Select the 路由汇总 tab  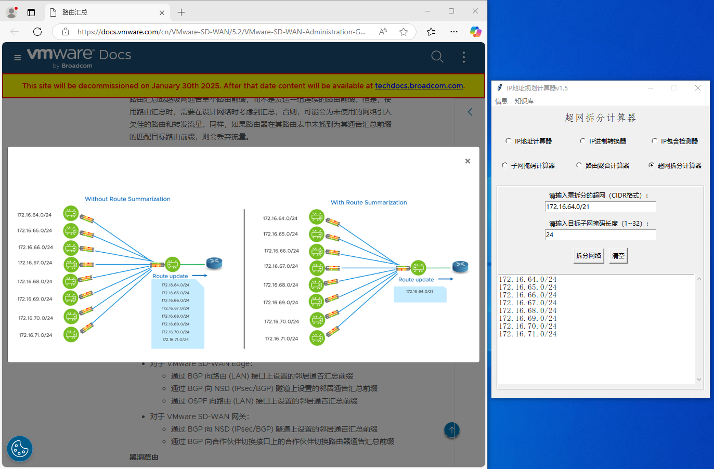108,12
